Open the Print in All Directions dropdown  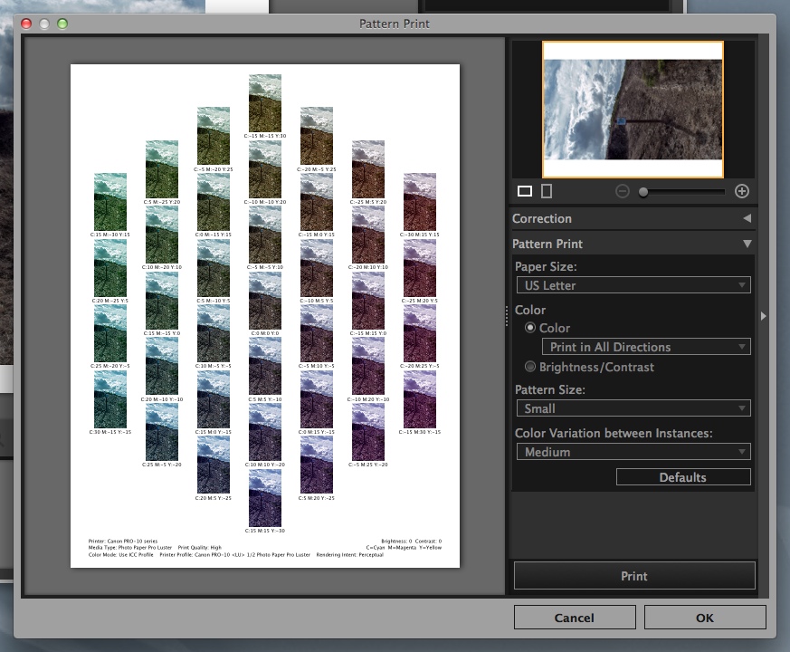point(645,347)
